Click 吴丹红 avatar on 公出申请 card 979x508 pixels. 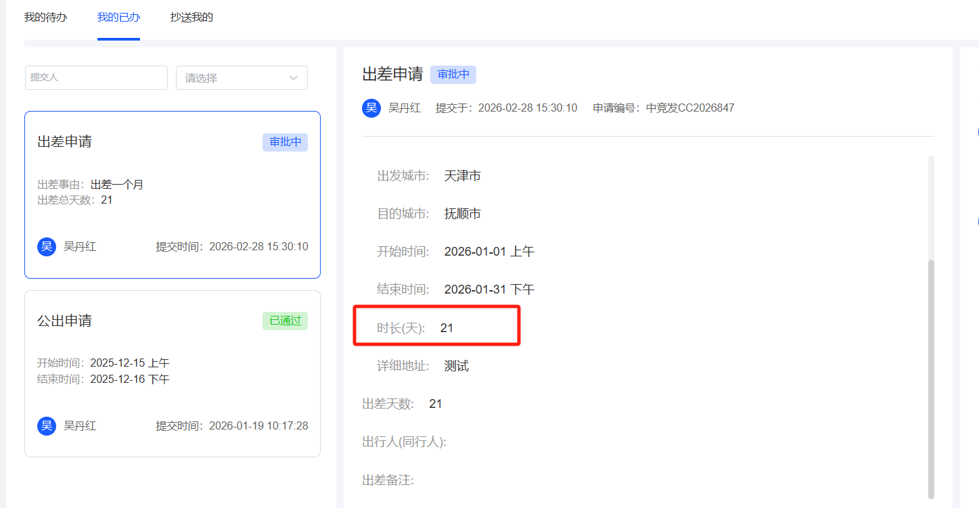pos(47,425)
